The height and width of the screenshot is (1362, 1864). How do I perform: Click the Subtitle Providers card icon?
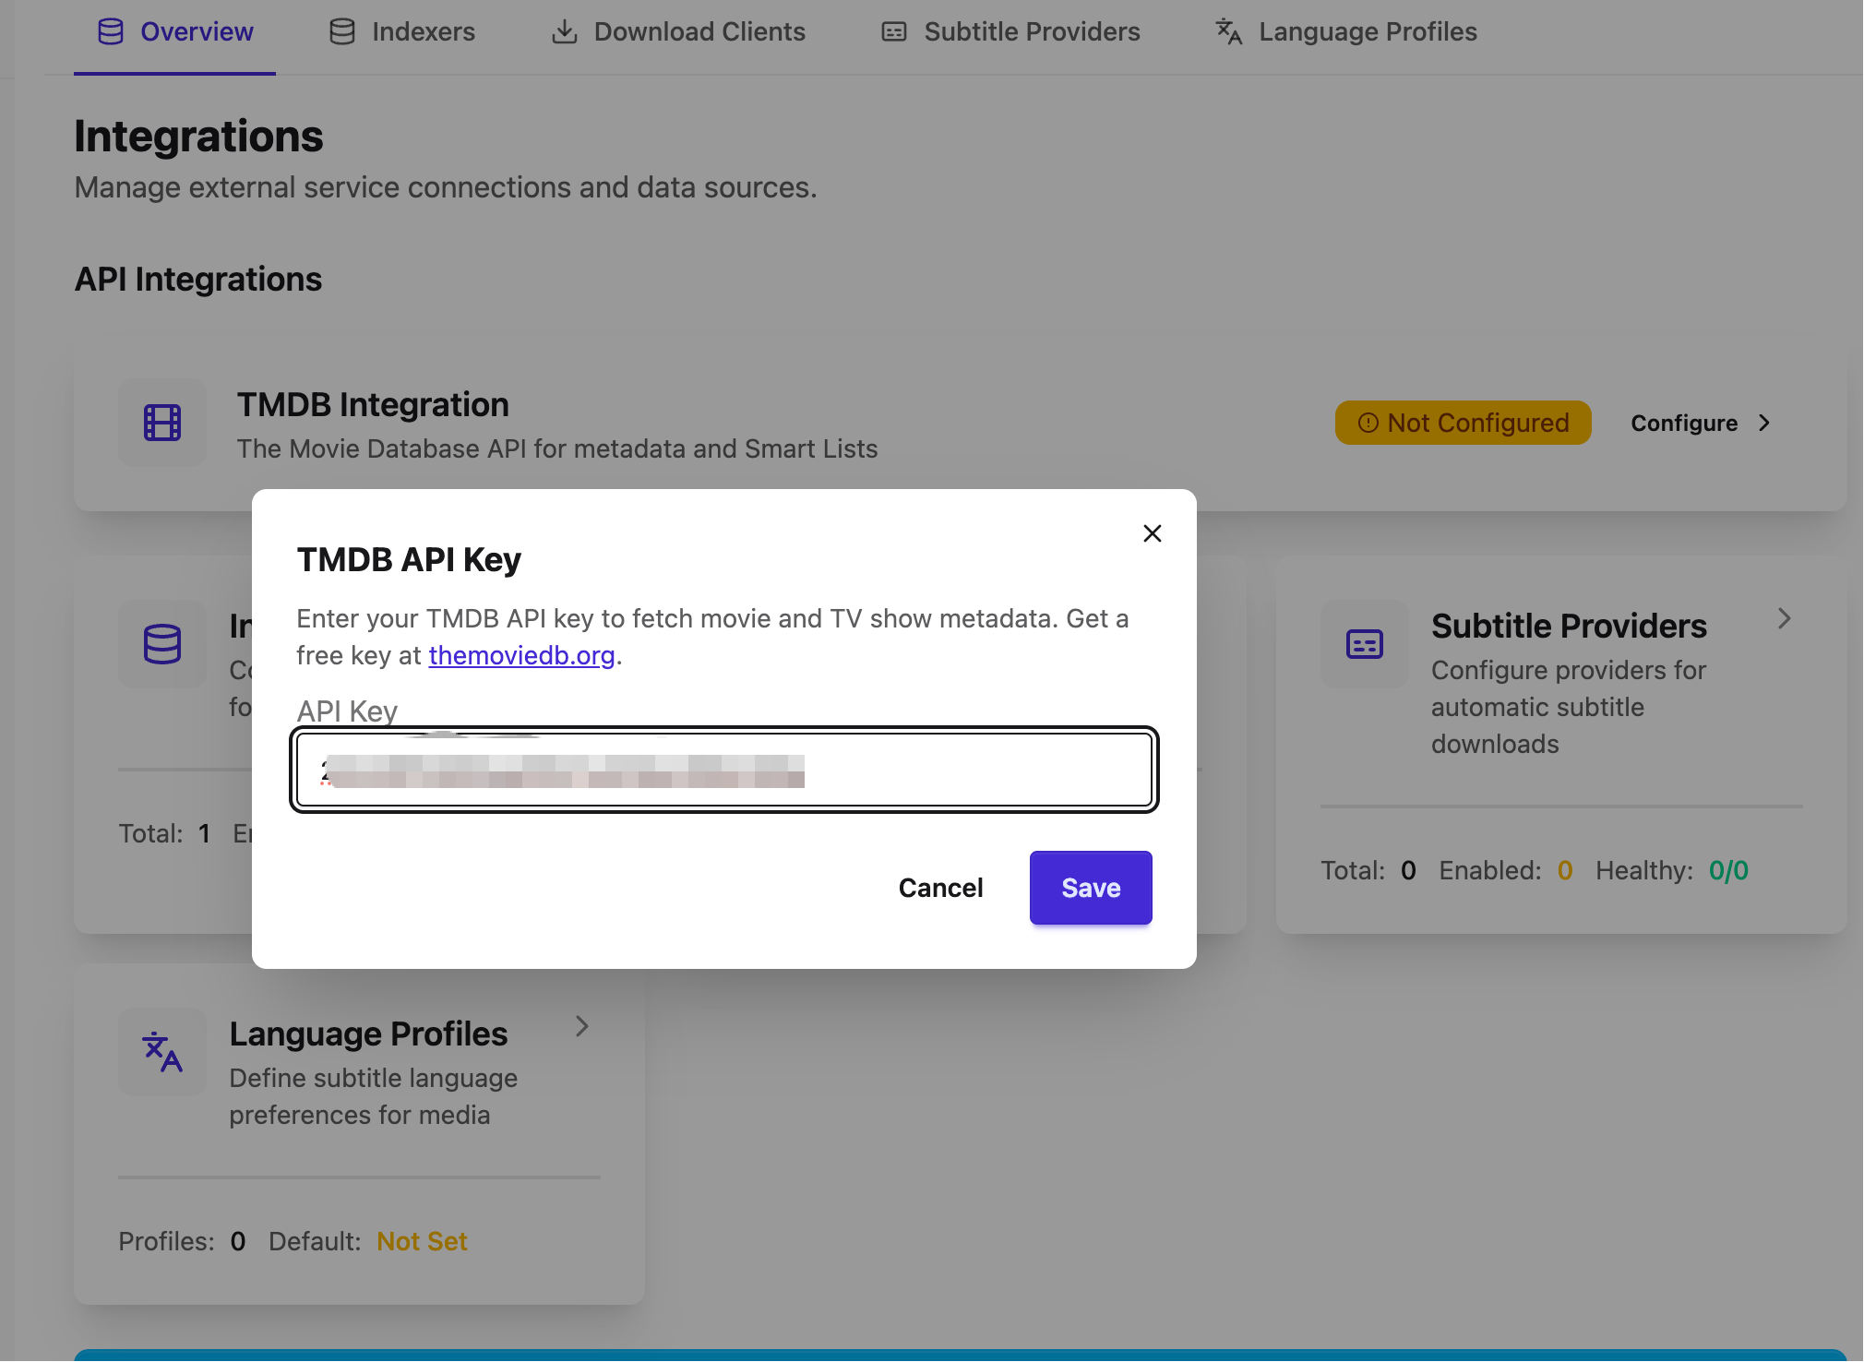[x=1364, y=644]
